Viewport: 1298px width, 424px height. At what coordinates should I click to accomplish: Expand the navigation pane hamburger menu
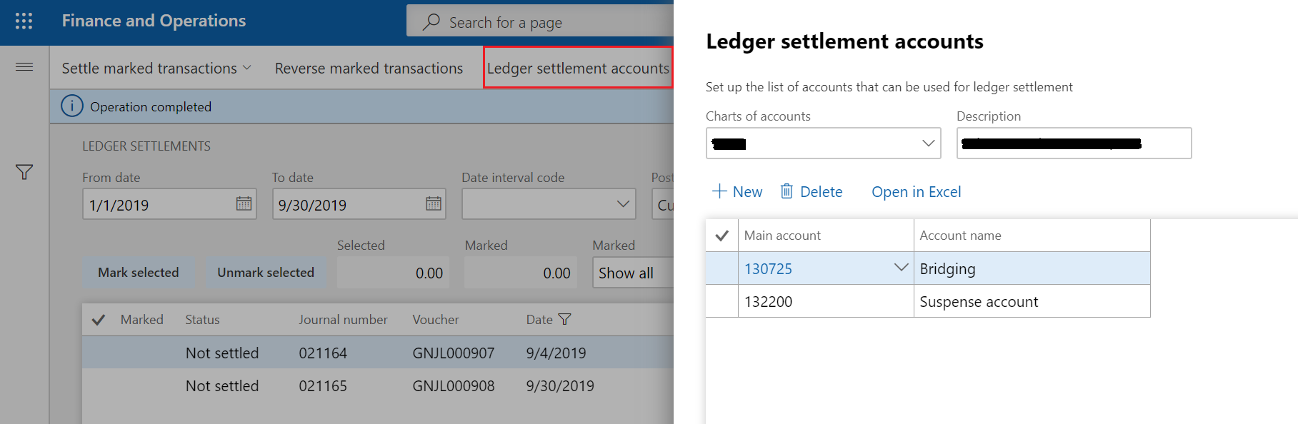[24, 66]
